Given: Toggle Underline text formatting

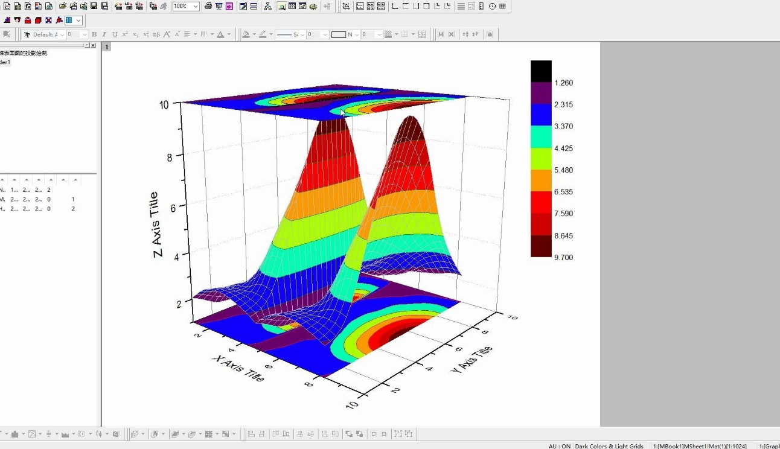Looking at the screenshot, I should click(x=115, y=34).
